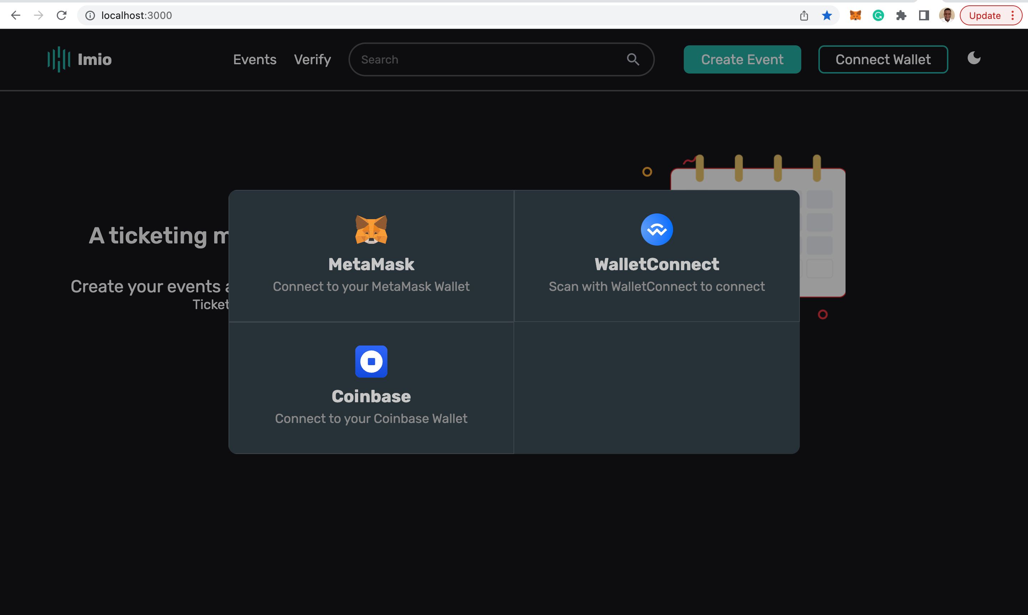The width and height of the screenshot is (1028, 615).
Task: Click 'Scan with WalletConnect to connect' text
Action: pos(657,286)
